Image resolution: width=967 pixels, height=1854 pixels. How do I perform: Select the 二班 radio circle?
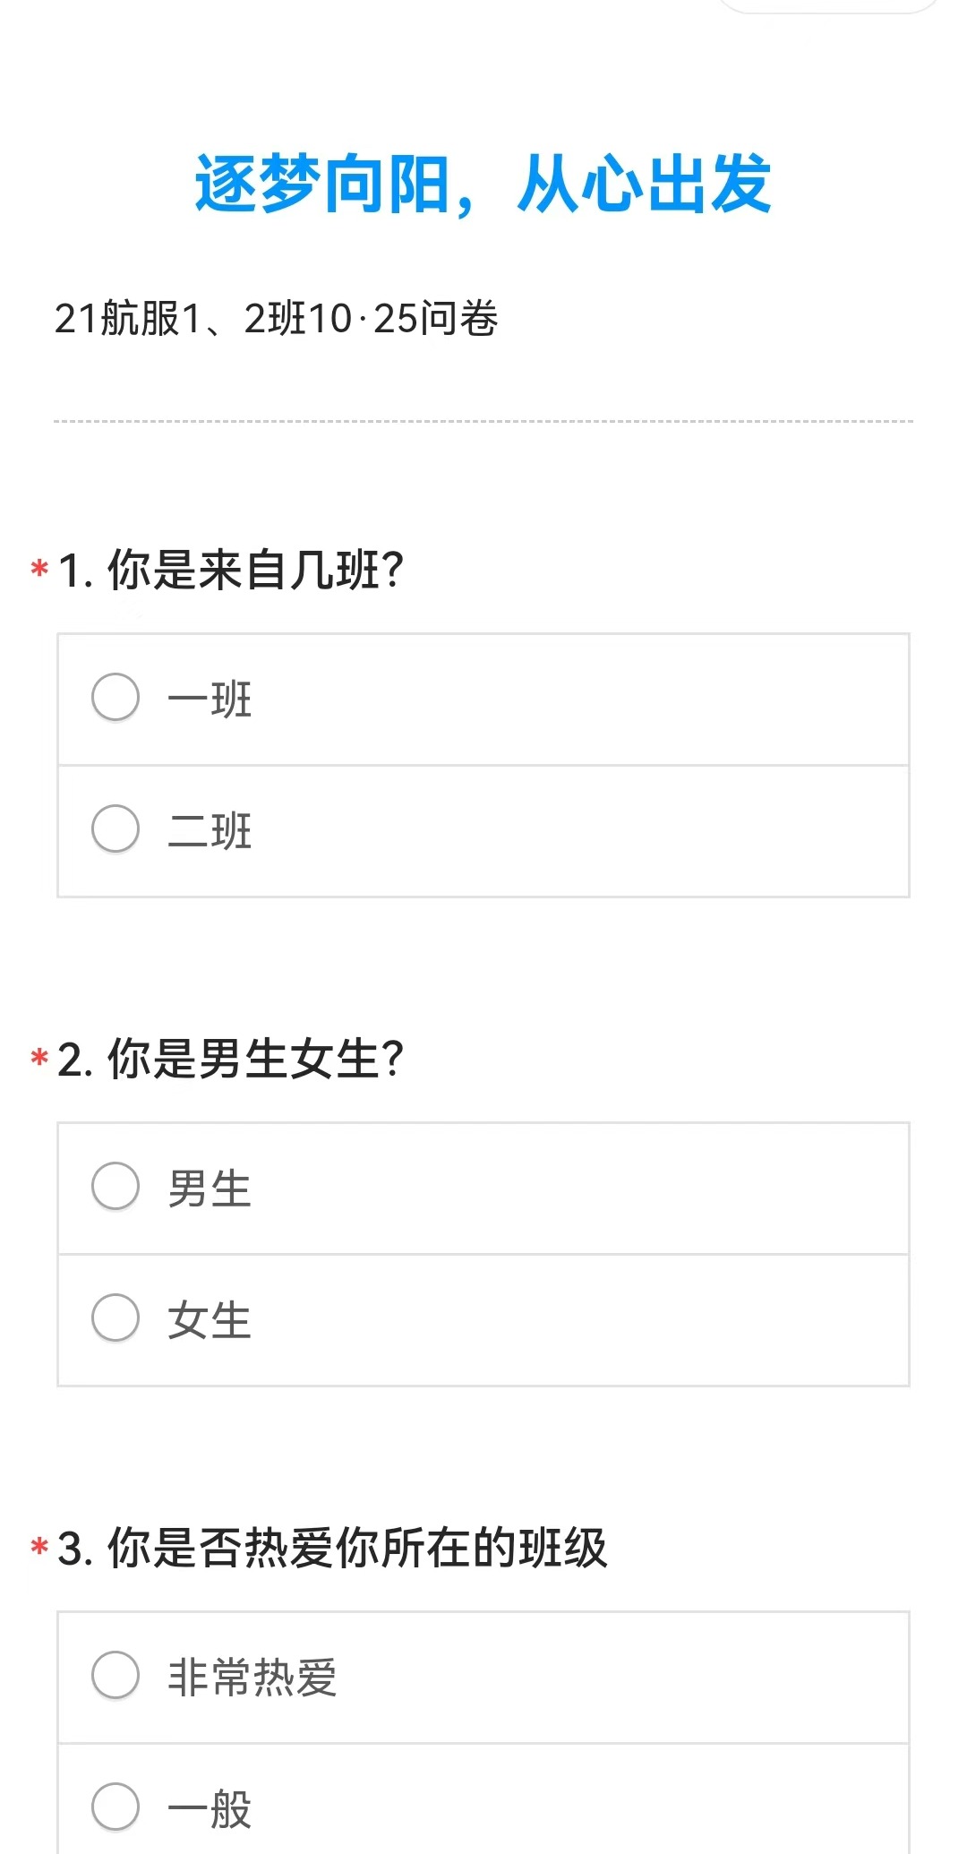[x=116, y=828]
